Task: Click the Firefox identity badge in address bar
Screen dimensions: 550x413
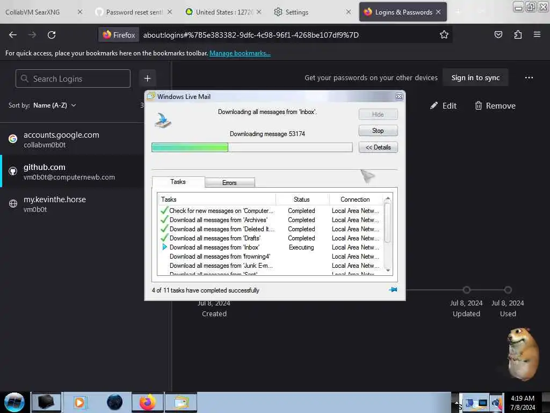Action: [x=119, y=35]
